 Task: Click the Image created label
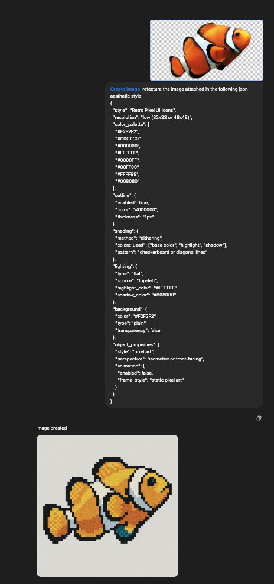[51, 428]
